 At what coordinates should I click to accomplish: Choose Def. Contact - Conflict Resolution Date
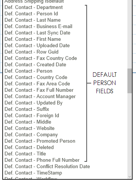(47, 166)
